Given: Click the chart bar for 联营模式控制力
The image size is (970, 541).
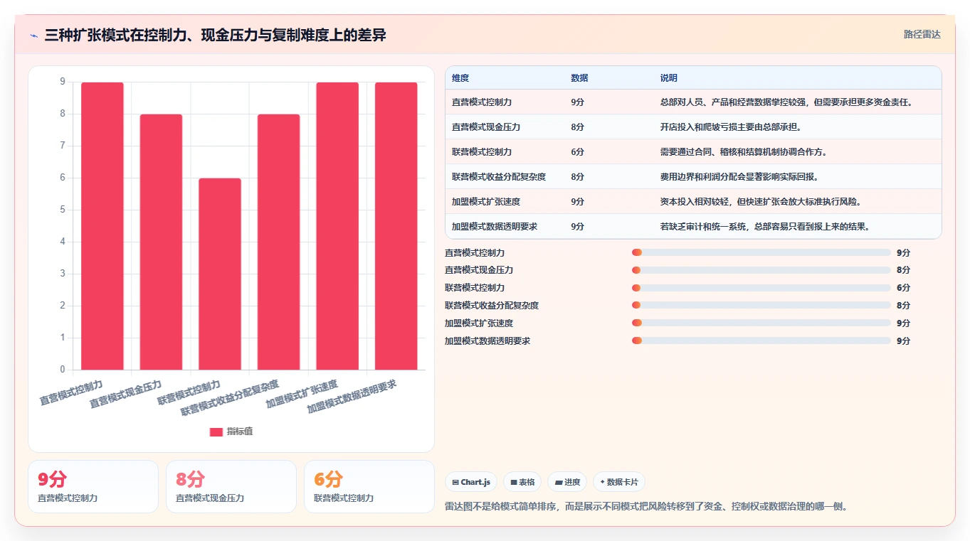Looking at the screenshot, I should tap(220, 274).
